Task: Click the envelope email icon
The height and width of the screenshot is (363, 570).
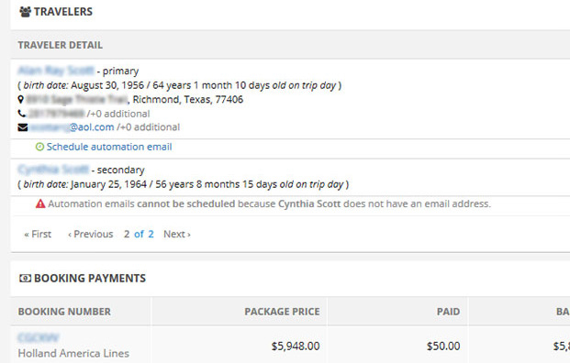Action: [x=23, y=127]
